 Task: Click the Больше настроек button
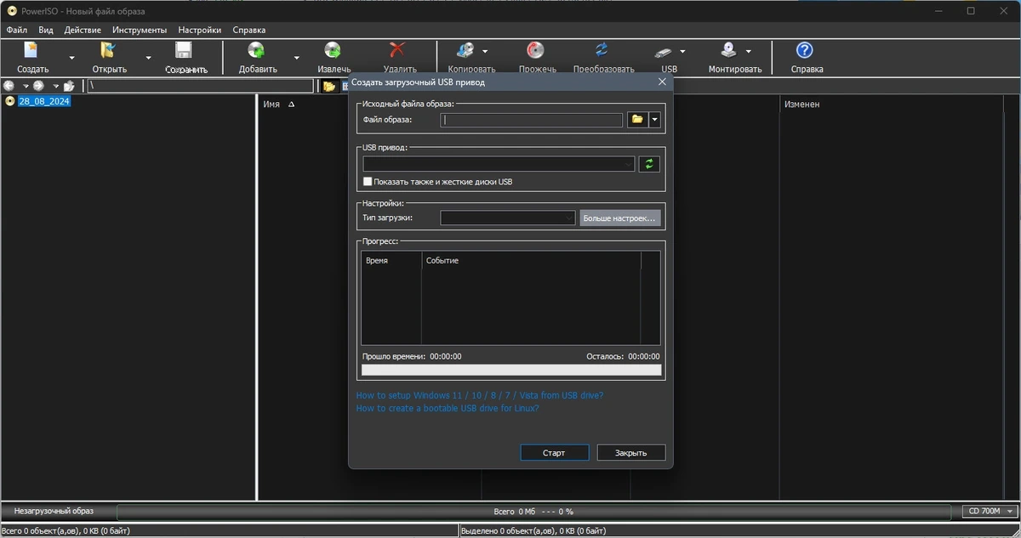[620, 218]
